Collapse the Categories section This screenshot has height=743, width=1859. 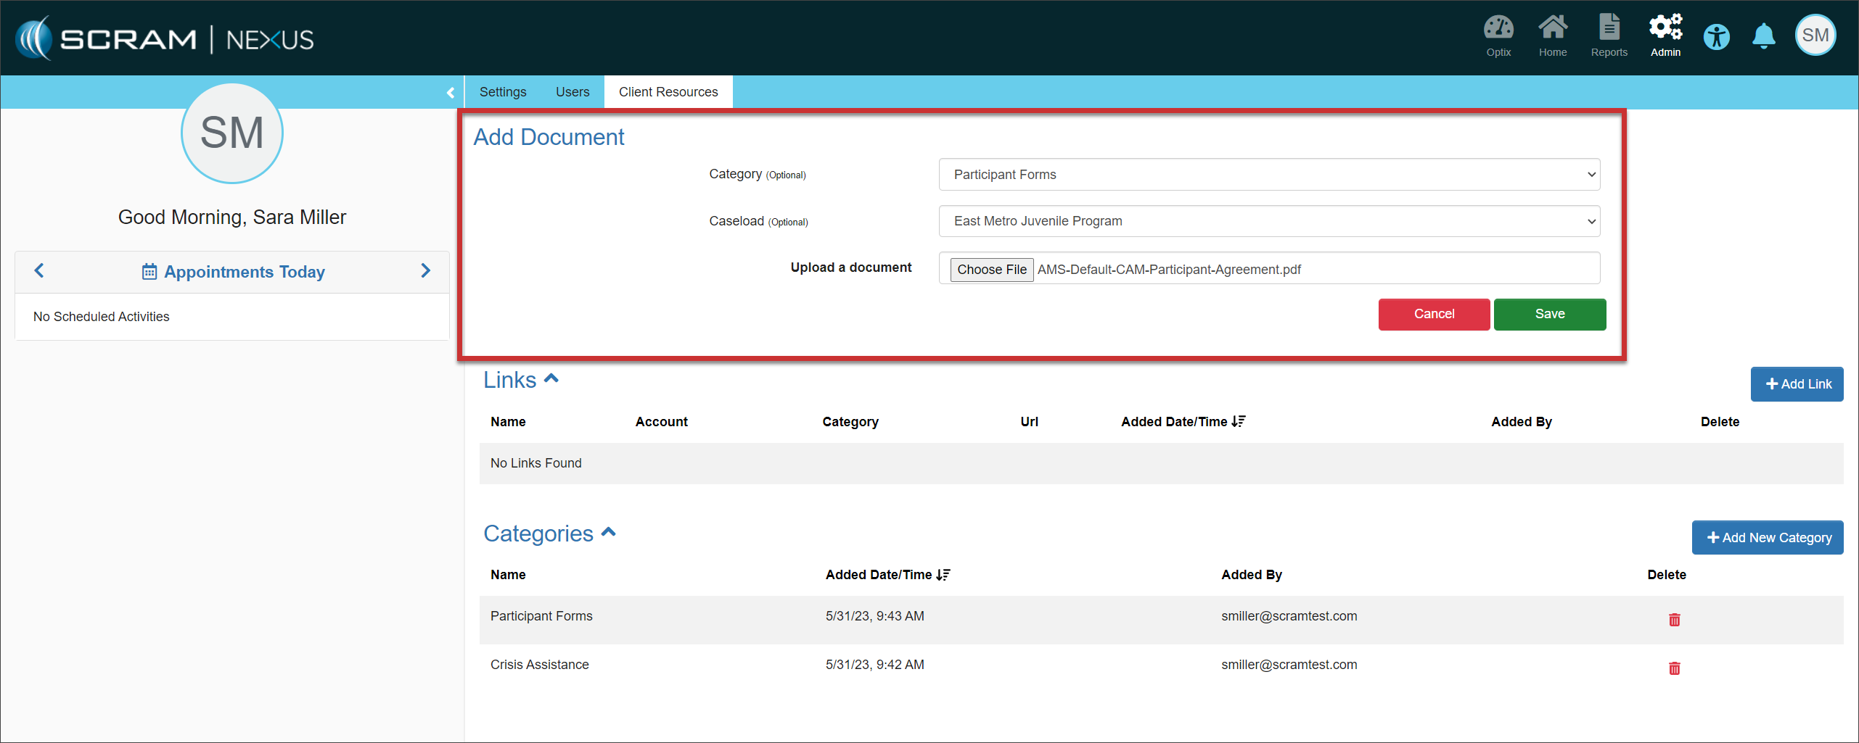click(x=609, y=532)
